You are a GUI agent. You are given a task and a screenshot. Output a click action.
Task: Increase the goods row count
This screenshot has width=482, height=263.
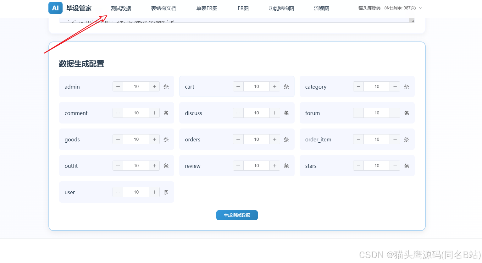click(x=154, y=139)
